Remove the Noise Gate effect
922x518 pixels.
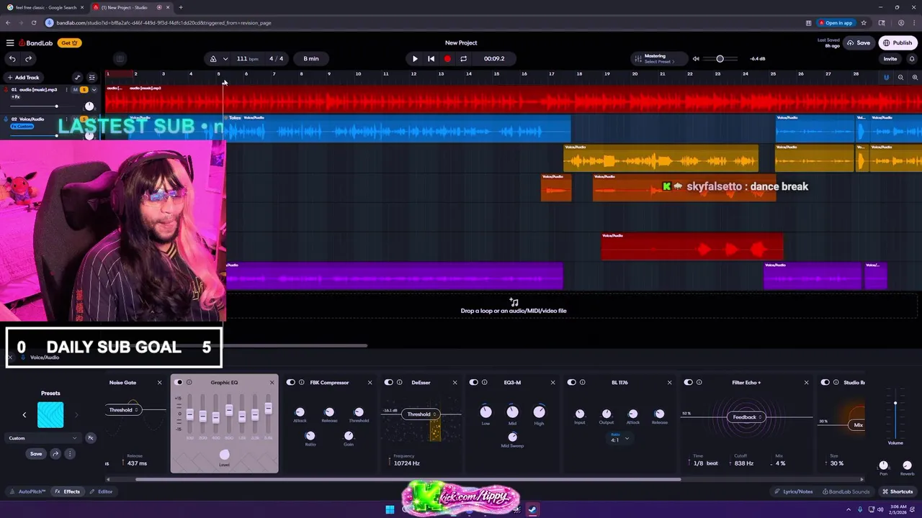click(160, 383)
